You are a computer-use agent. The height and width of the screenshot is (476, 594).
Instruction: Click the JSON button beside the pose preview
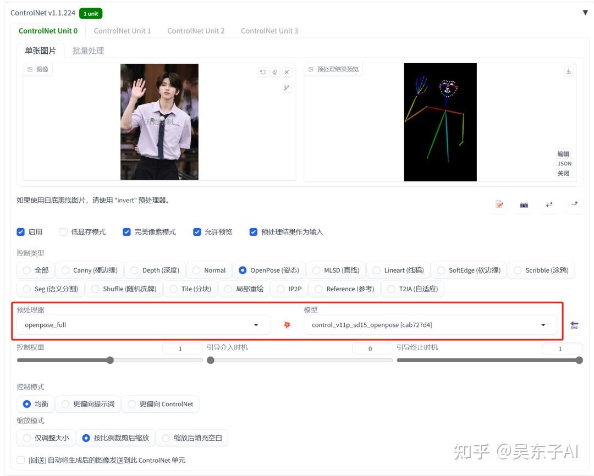click(564, 163)
